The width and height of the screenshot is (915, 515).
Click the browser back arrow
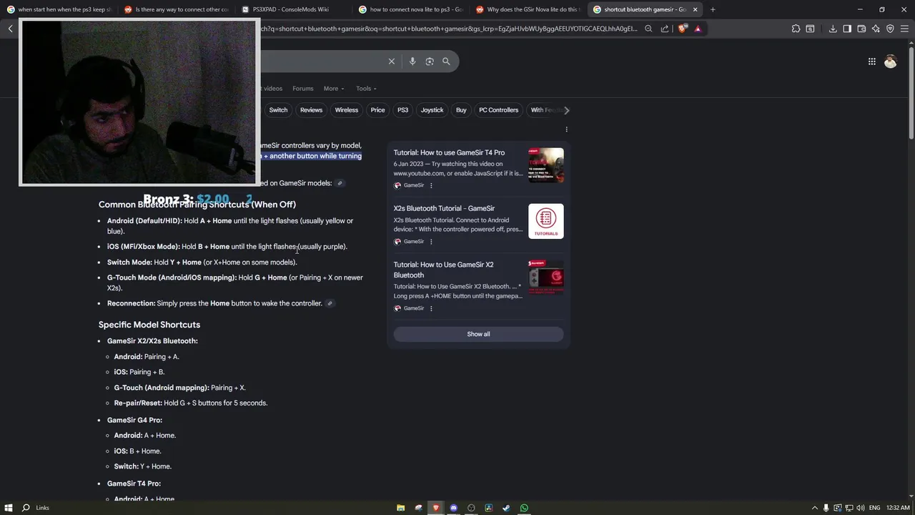click(11, 29)
